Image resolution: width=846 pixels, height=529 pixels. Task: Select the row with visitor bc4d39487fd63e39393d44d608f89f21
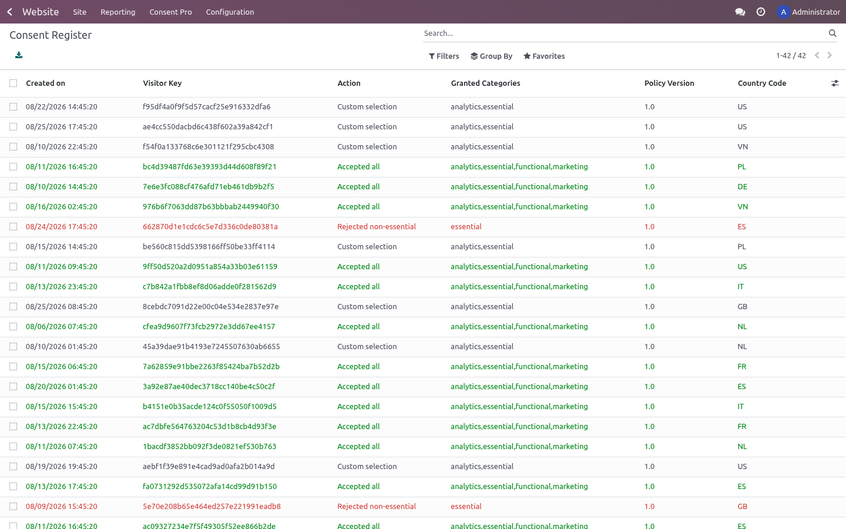(14, 167)
